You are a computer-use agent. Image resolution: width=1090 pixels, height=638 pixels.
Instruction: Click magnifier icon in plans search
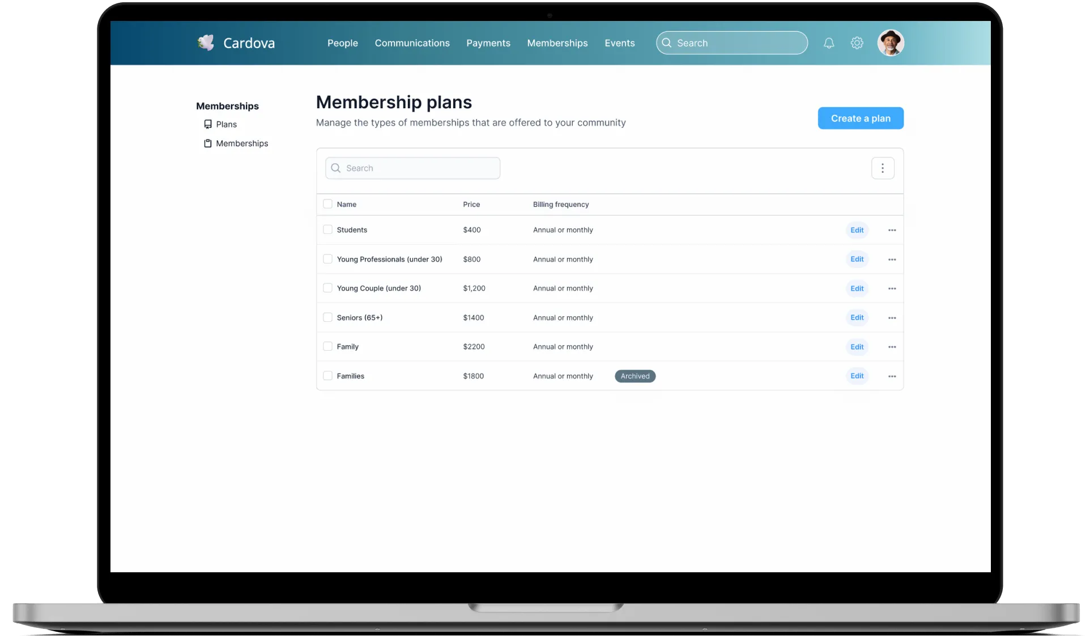point(336,168)
